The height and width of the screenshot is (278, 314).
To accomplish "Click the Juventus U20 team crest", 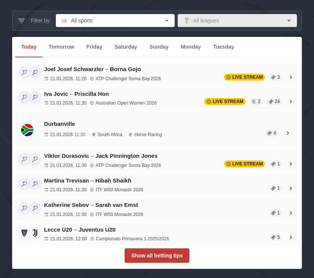I will pos(35,233).
